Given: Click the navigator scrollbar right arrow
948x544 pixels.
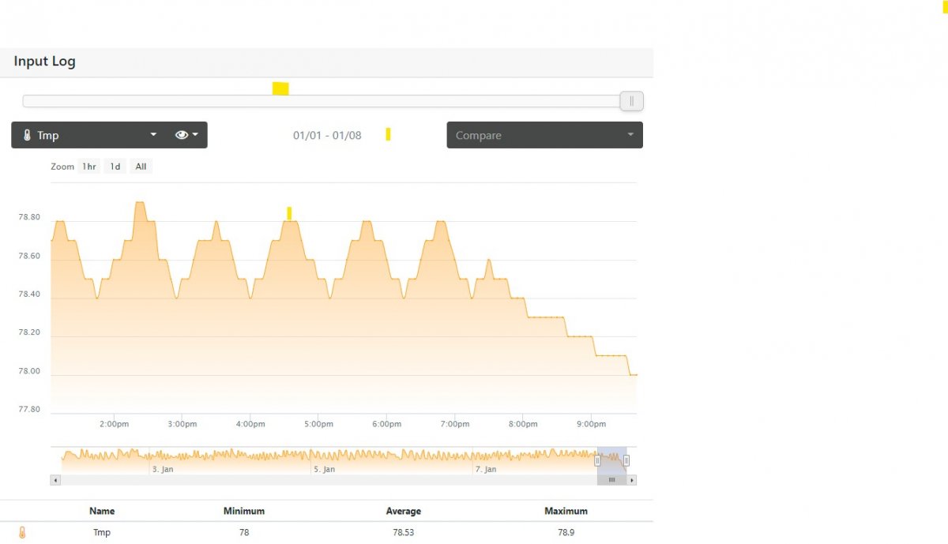Looking at the screenshot, I should click(x=632, y=479).
